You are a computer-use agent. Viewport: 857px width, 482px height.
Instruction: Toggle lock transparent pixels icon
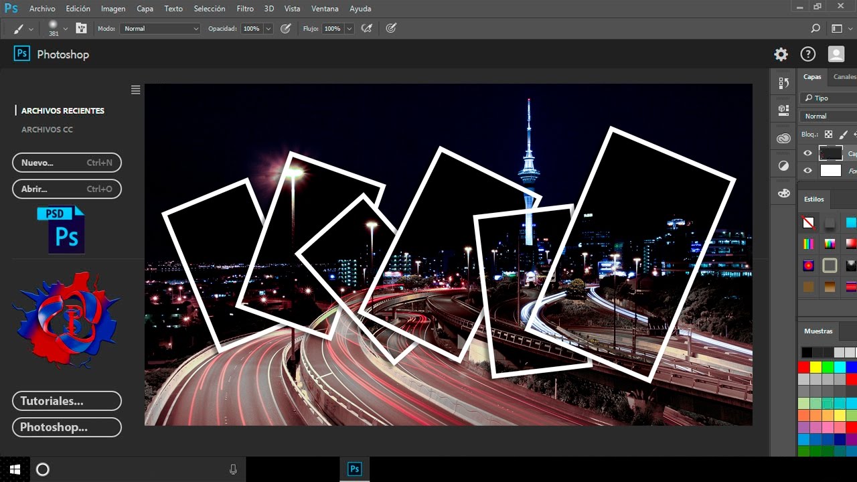pyautogui.click(x=829, y=135)
